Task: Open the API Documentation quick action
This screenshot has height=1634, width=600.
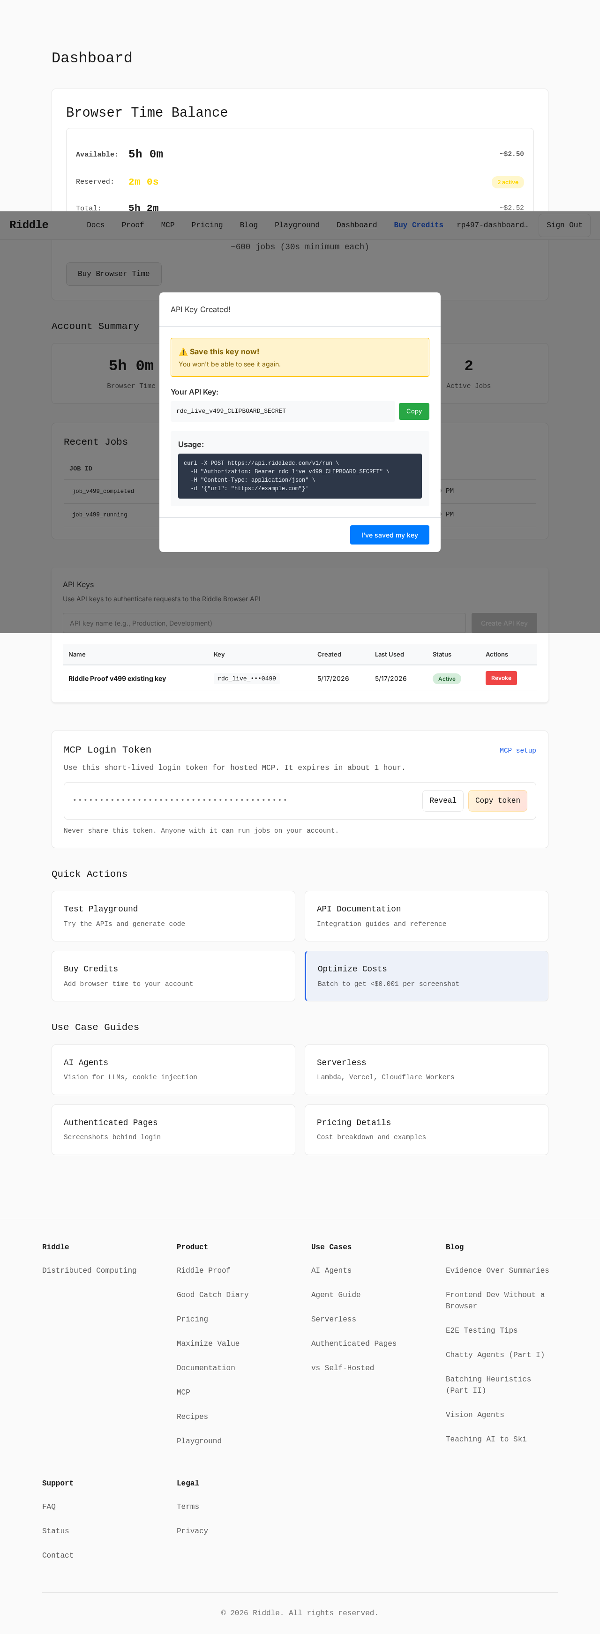Action: (426, 915)
